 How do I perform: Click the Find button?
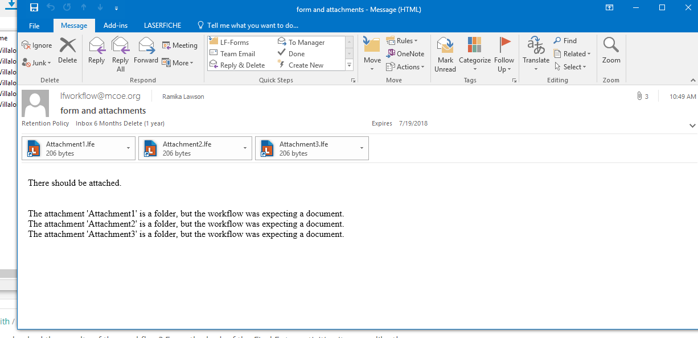click(x=565, y=41)
